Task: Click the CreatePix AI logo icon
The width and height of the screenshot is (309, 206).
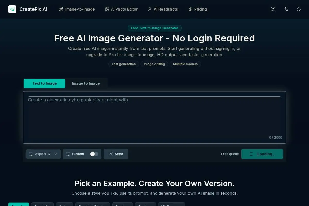Action: [12, 9]
